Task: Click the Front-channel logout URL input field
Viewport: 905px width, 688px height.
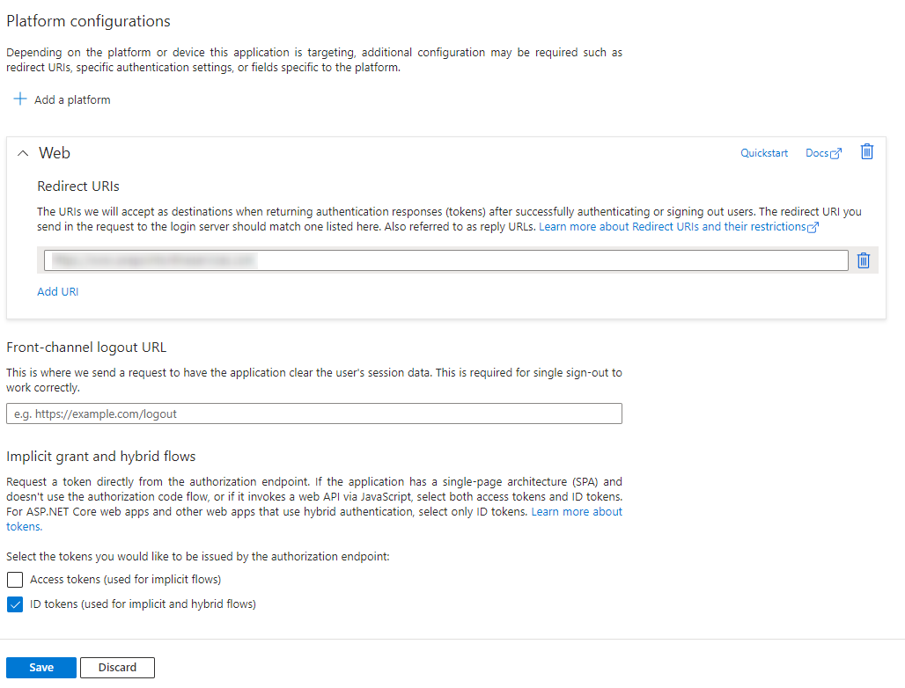Action: pos(313,414)
